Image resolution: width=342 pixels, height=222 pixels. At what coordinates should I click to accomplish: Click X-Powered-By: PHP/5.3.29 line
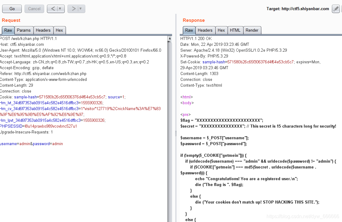coord(204,56)
